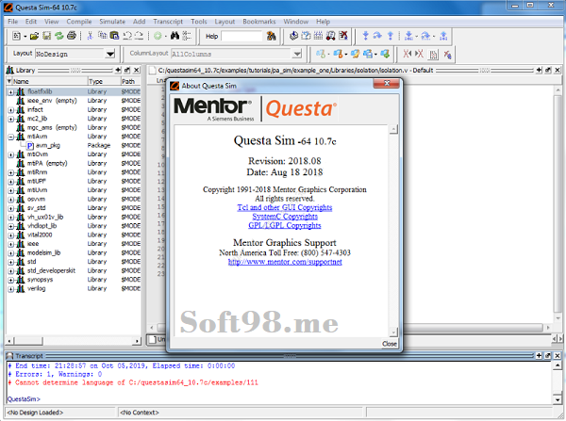
Task: Click the Library pane horizontal scrollbar thumb
Action: [27, 341]
